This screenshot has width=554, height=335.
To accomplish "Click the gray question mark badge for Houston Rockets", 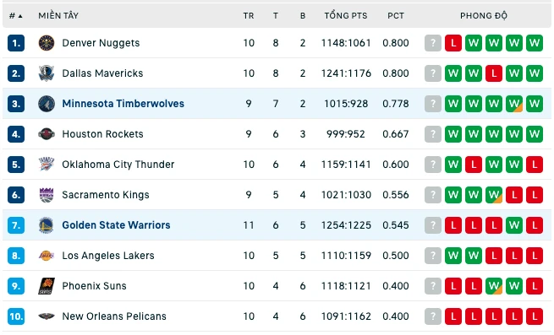I will (x=433, y=134).
